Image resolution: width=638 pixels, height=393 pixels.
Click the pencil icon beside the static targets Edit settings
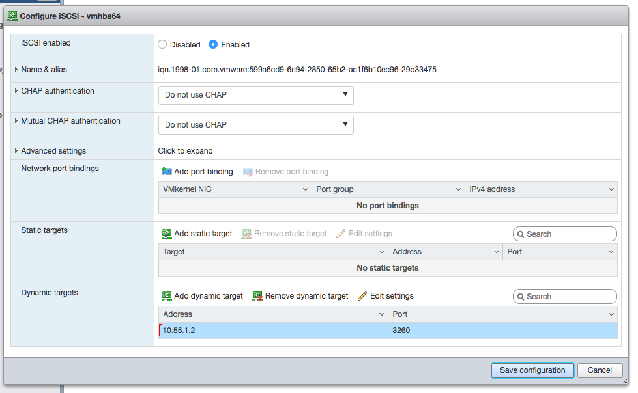pos(341,234)
